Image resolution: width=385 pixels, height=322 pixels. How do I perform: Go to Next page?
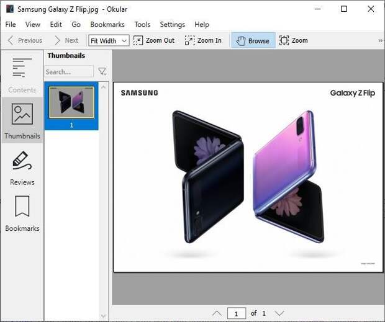[x=66, y=40]
